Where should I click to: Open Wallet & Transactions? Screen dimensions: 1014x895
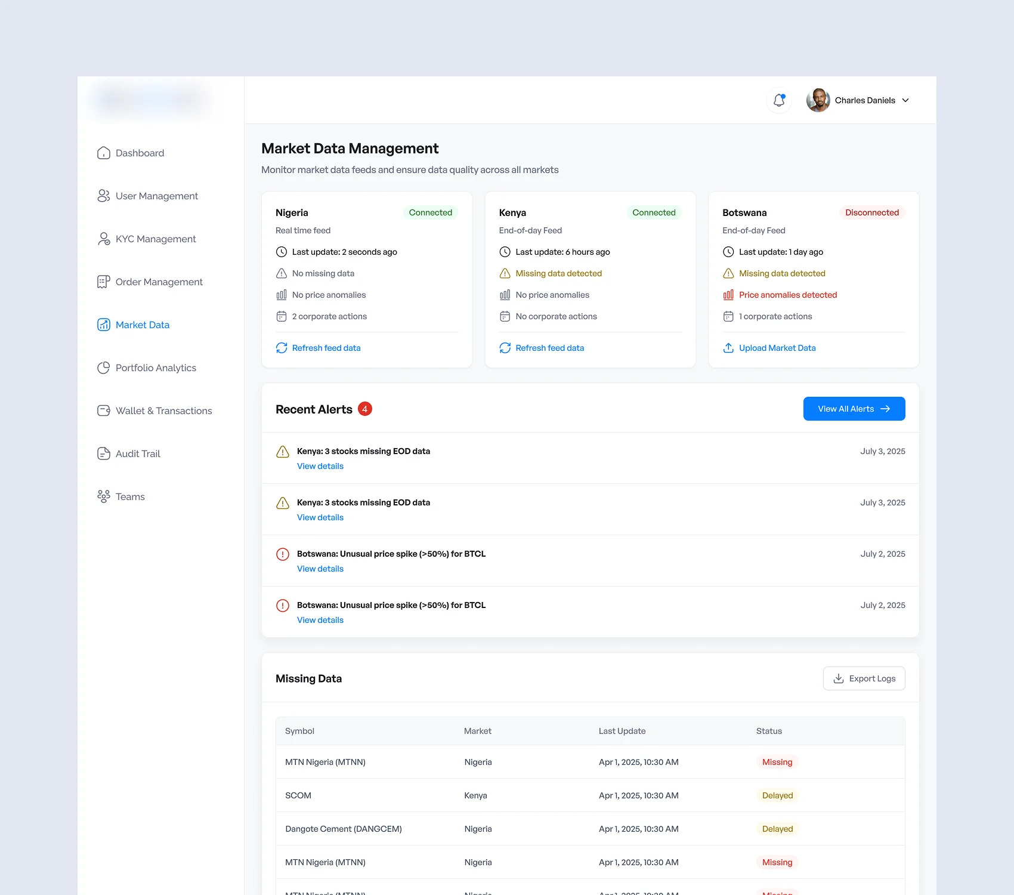(163, 411)
